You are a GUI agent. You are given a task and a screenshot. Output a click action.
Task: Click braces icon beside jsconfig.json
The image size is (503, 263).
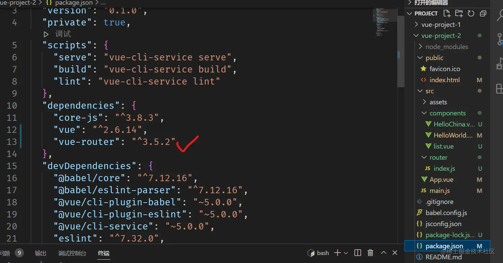pos(419,224)
